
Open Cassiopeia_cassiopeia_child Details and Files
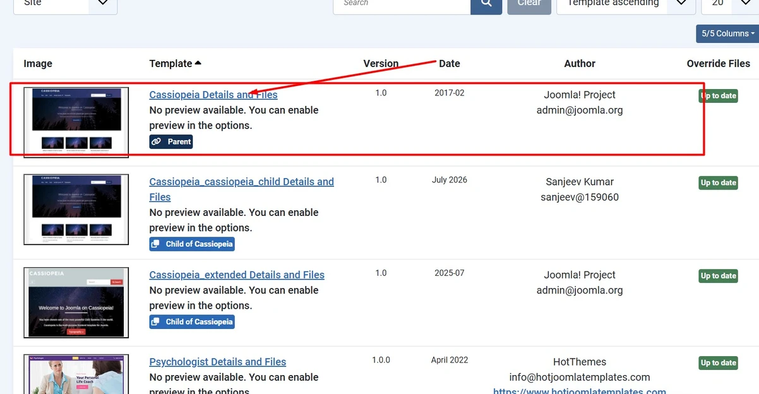(241, 189)
